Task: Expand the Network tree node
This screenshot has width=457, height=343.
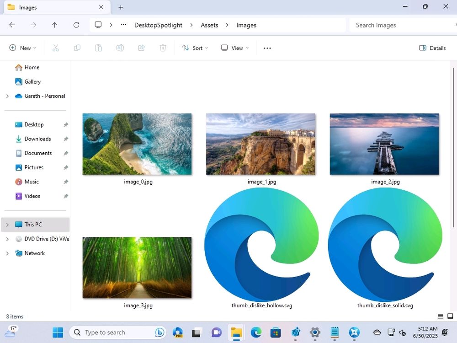Action: point(7,253)
